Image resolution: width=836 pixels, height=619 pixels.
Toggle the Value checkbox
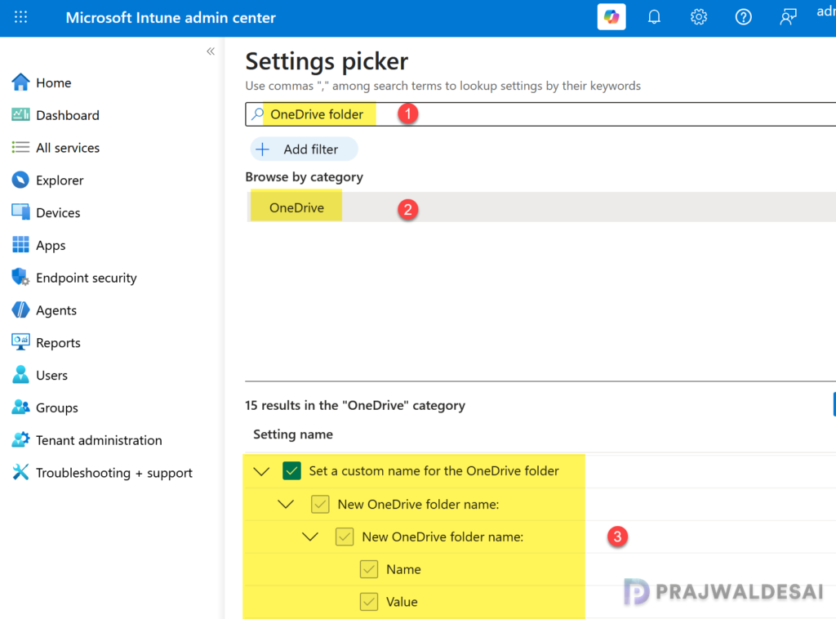coord(369,601)
